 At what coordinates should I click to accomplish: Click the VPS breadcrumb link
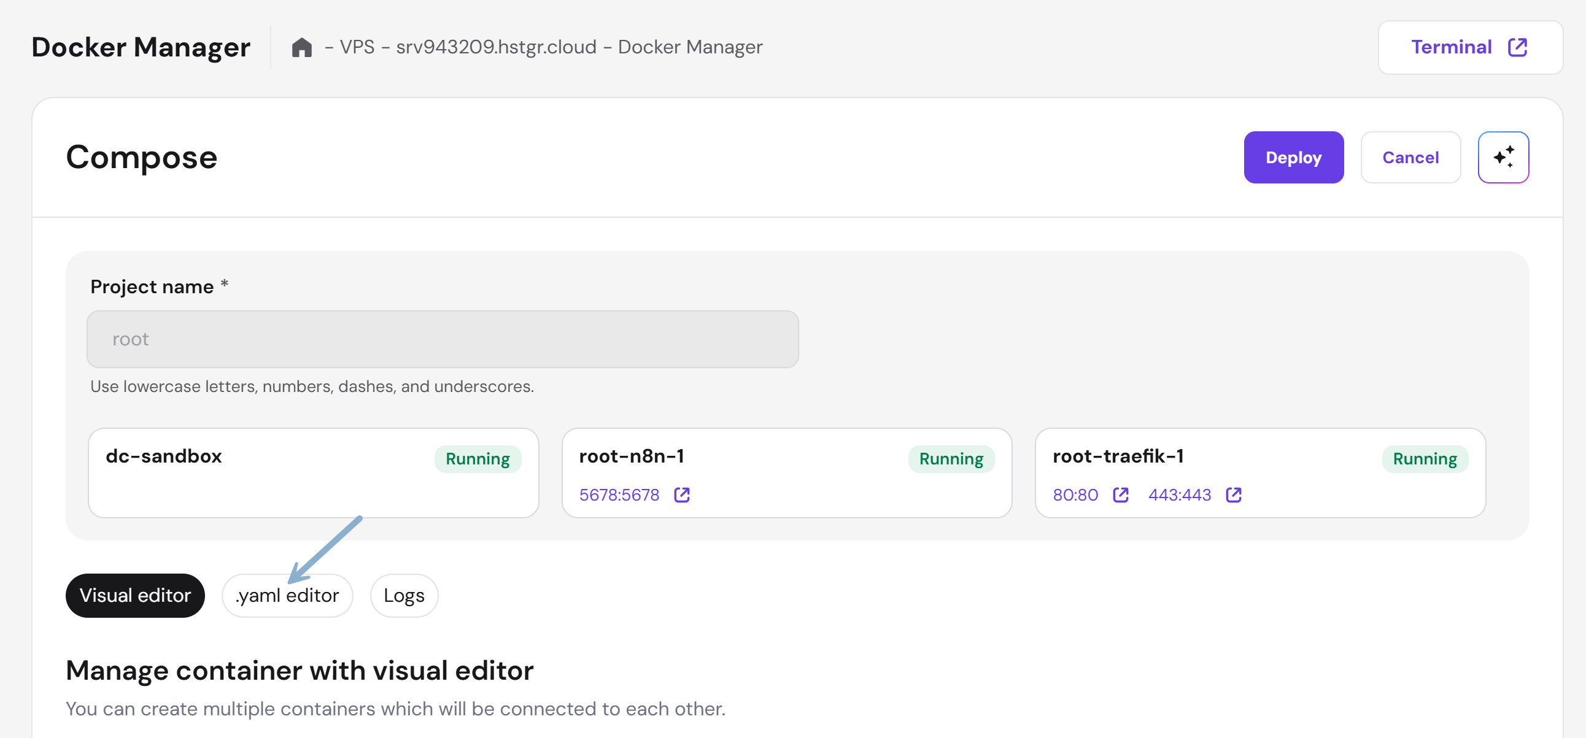tap(357, 47)
